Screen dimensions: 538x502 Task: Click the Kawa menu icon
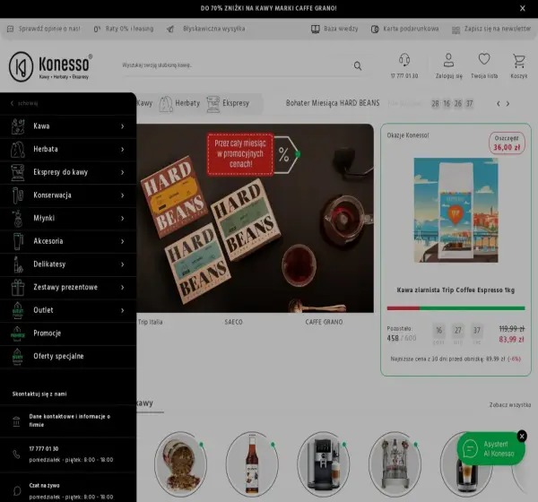pyautogui.click(x=18, y=126)
